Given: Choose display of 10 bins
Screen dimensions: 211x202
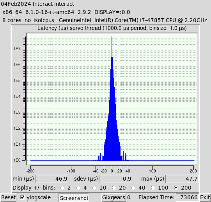Looking at the screenshot, I should [x=94, y=188].
